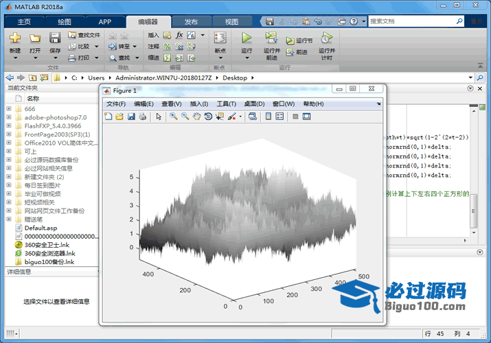
Task: Click New Figure icon in Figure 1 toolbar
Action: click(109, 117)
